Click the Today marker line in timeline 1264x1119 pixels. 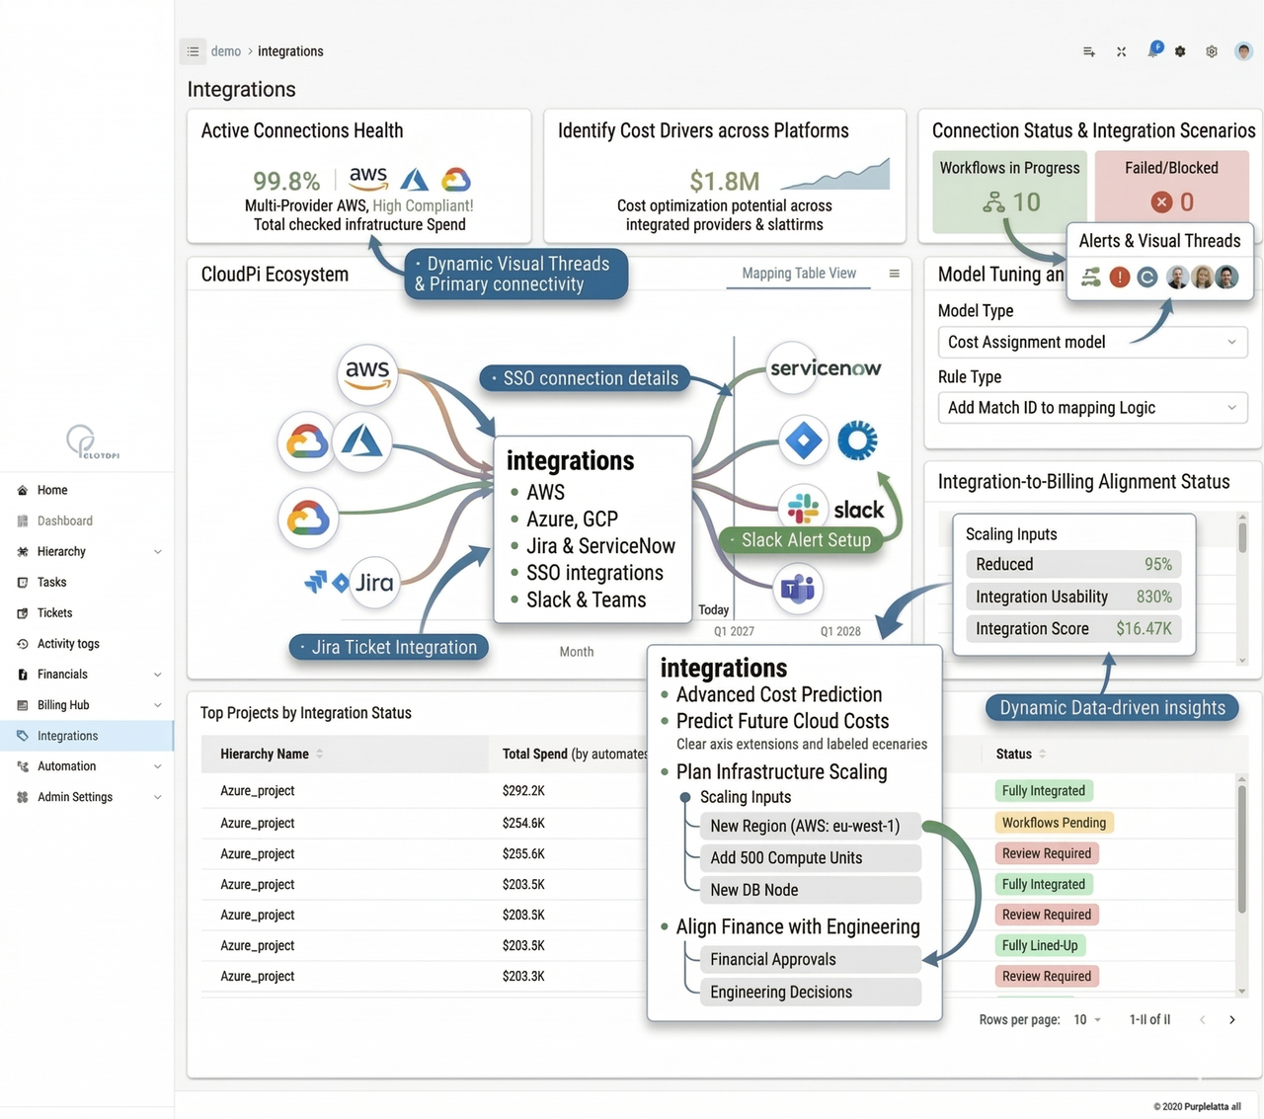click(734, 474)
